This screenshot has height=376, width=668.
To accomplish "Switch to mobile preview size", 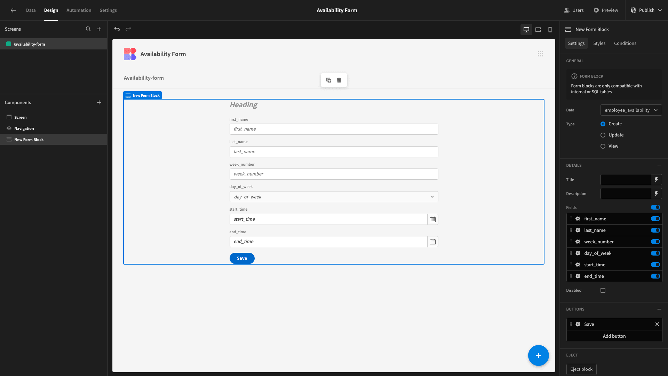I will click(x=550, y=30).
